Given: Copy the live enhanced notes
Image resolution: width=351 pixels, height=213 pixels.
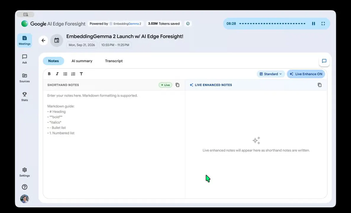Looking at the screenshot, I should click(x=320, y=85).
